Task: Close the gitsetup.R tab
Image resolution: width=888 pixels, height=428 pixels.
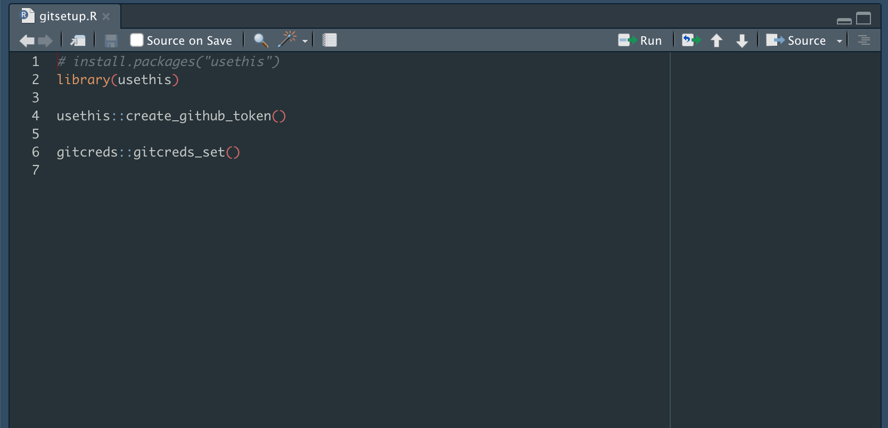Action: click(106, 17)
